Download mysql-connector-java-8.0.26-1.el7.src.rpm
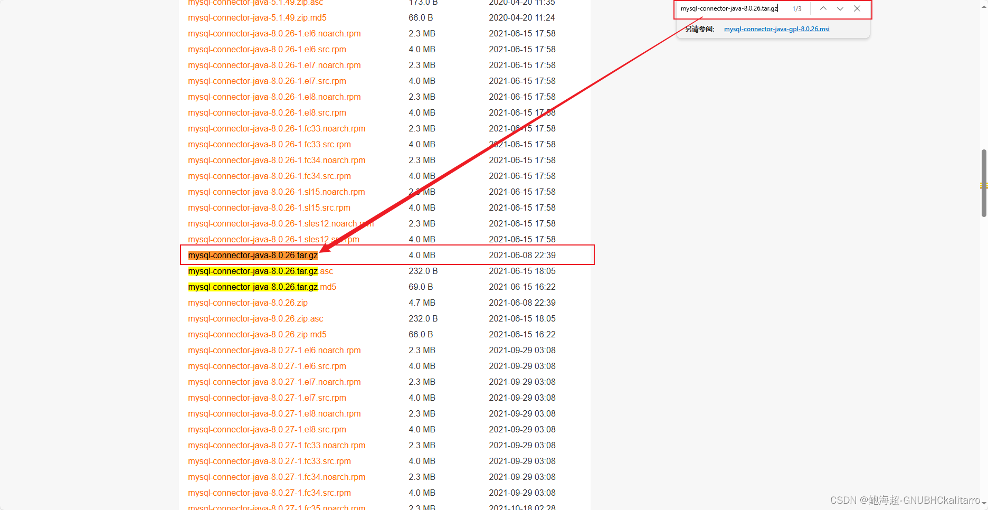988x510 pixels. pos(267,81)
